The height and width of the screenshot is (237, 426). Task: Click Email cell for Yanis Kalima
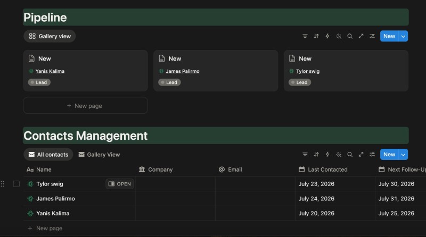click(x=255, y=214)
